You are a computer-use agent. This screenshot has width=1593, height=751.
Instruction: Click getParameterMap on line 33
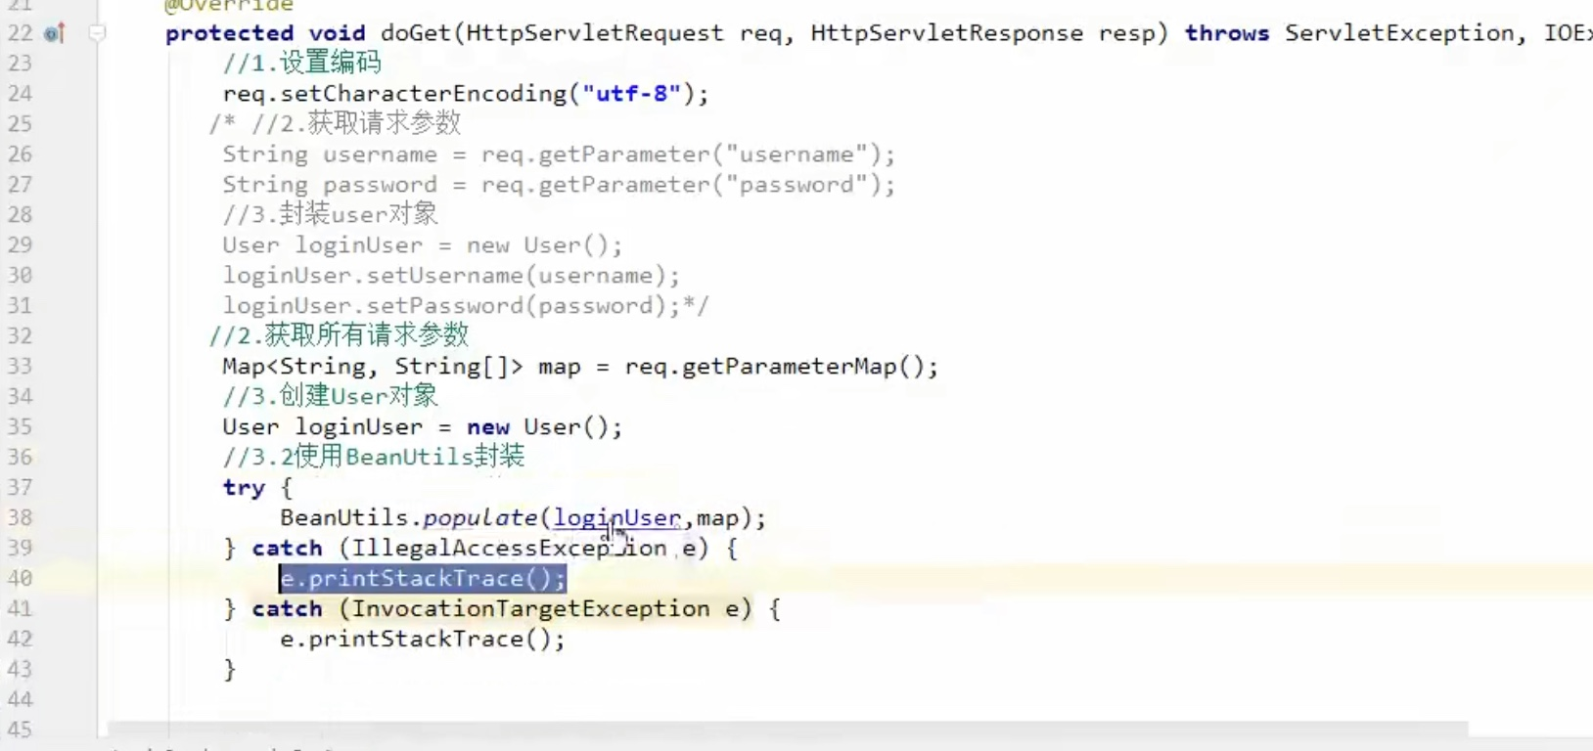coord(790,367)
